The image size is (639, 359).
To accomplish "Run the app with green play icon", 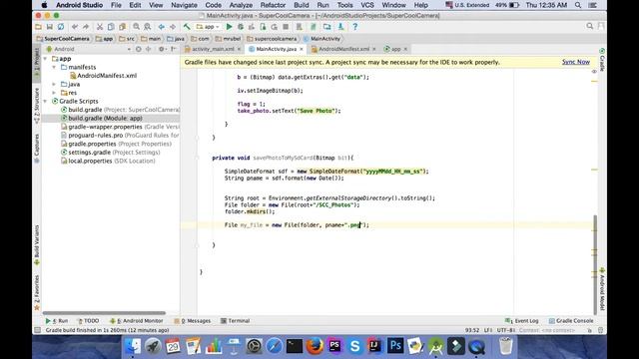I will point(229,27).
